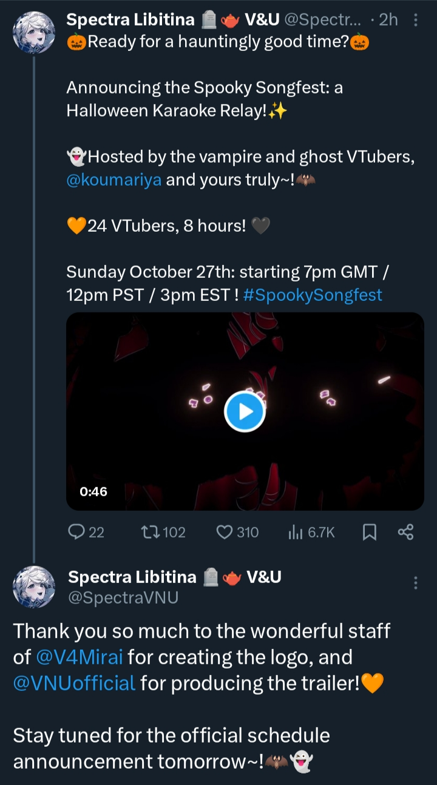Screen dimensions: 437x785
Task: Repost the Spooky Songfest tweet
Action: click(x=149, y=532)
